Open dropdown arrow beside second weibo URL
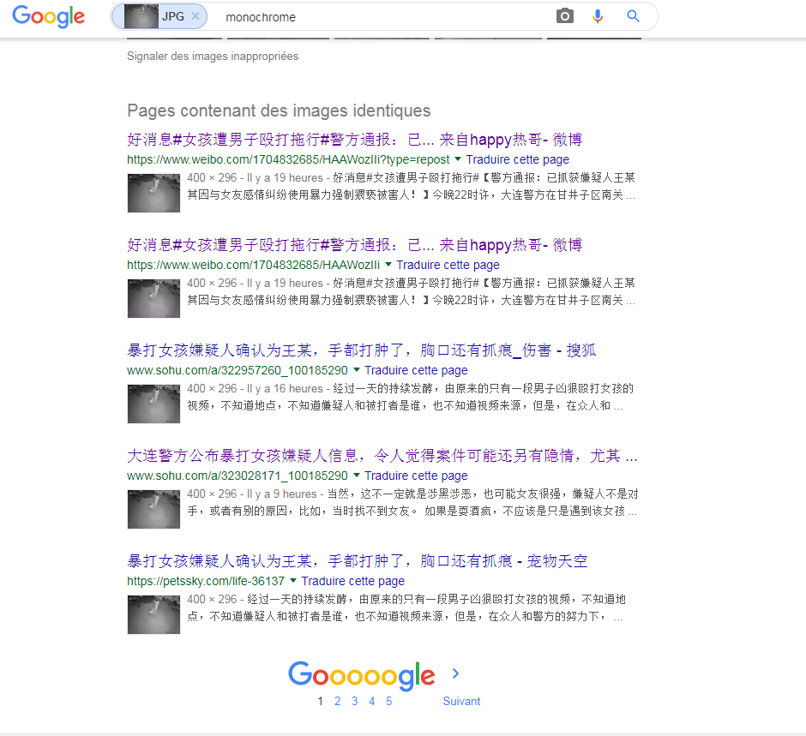This screenshot has height=736, width=806. click(x=388, y=265)
